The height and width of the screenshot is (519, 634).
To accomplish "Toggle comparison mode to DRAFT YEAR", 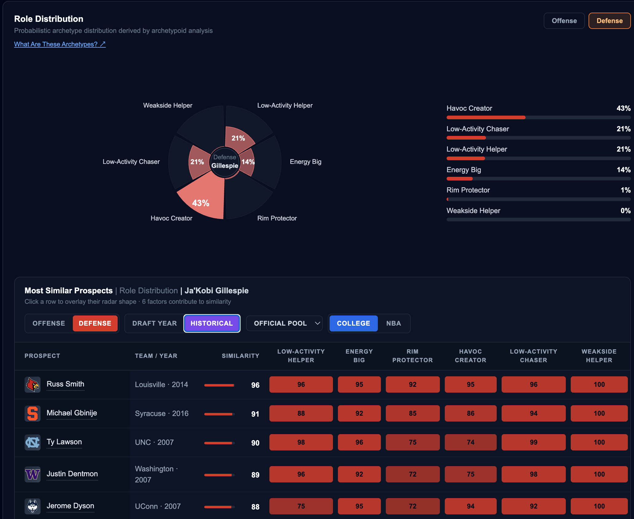I will tap(155, 323).
